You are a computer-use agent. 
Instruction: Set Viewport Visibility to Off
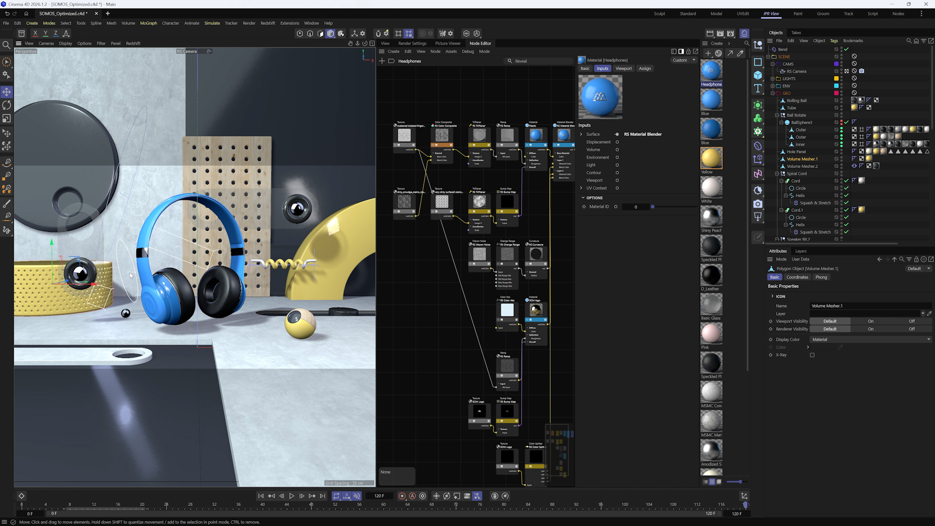(x=911, y=321)
